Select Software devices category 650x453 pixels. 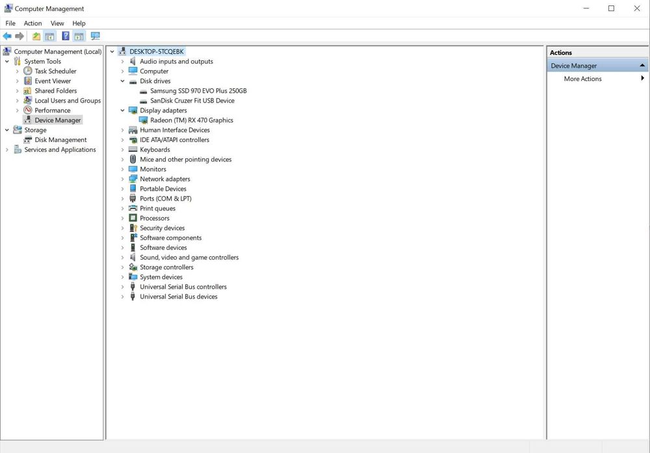point(163,248)
